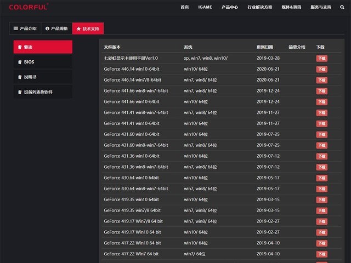Download GeForce 419.35 win10 64bit
351x263 pixels.
(322, 199)
